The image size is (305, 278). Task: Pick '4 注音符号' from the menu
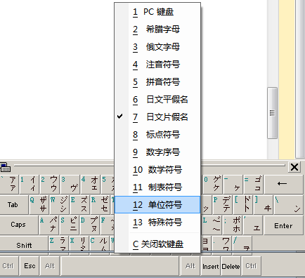[x=157, y=65]
